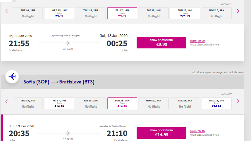Choose FRI 17, JAN return date €14.99
251x141 pixels.
(59, 103)
